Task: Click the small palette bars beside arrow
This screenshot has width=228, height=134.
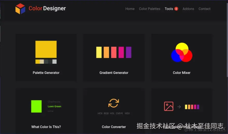Action: (x=192, y=107)
